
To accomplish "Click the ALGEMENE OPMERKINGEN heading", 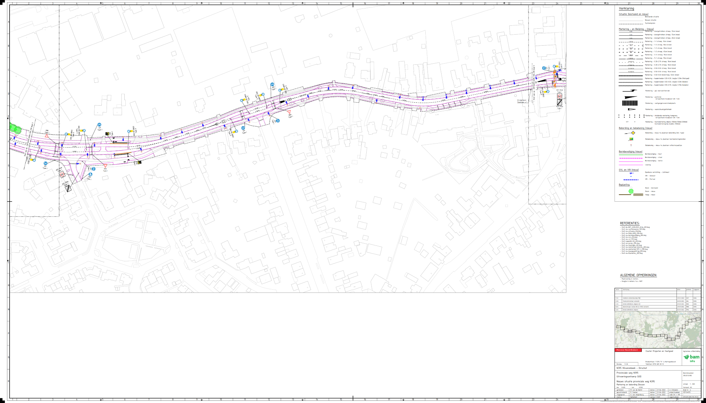I will pos(638,275).
